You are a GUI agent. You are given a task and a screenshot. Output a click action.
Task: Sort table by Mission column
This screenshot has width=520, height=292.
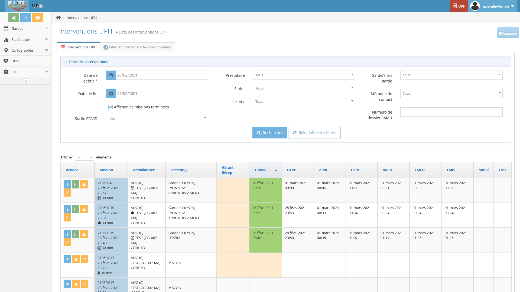pyautogui.click(x=111, y=170)
